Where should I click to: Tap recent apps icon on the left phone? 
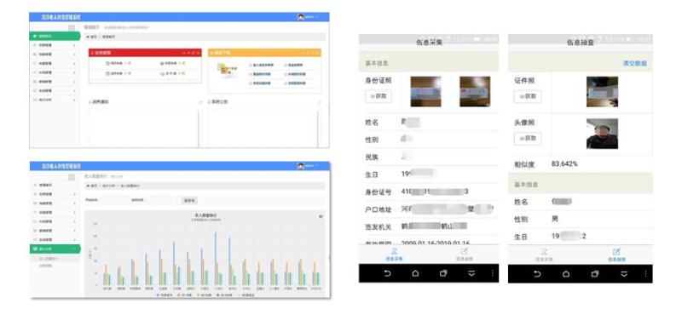pyautogui.click(x=443, y=273)
